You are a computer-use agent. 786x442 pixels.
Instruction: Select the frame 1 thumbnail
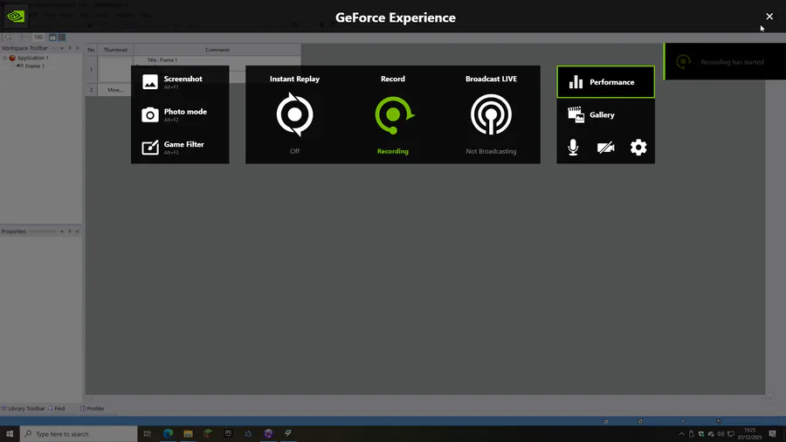tap(115, 69)
